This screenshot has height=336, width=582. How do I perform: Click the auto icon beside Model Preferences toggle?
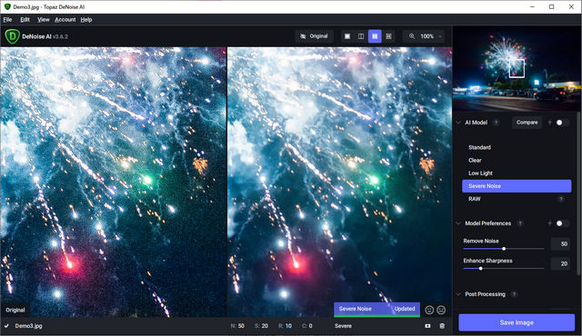tap(549, 223)
